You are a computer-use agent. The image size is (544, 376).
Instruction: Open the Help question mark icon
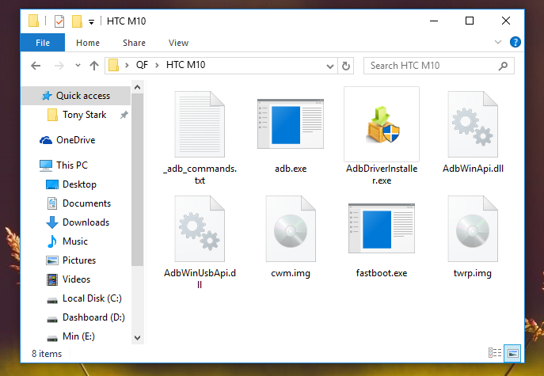515,42
